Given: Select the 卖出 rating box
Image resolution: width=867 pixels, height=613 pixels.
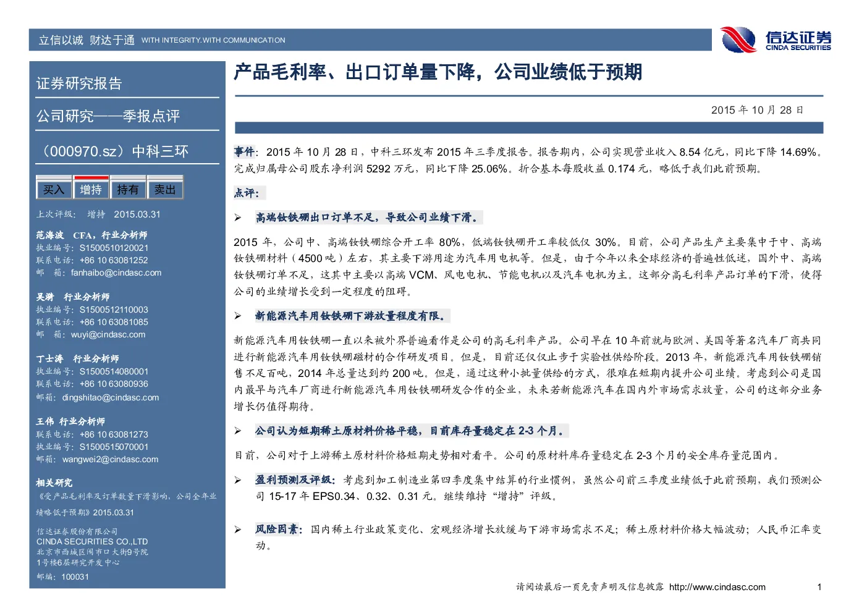Looking at the screenshot, I should point(165,189).
